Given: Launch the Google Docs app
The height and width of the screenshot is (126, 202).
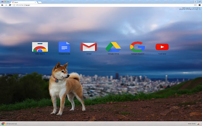Looking at the screenshot, I should point(64,47).
